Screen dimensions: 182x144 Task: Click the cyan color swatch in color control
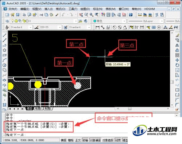95,21
